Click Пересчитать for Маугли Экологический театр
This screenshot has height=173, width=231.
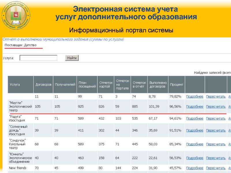[215, 106]
